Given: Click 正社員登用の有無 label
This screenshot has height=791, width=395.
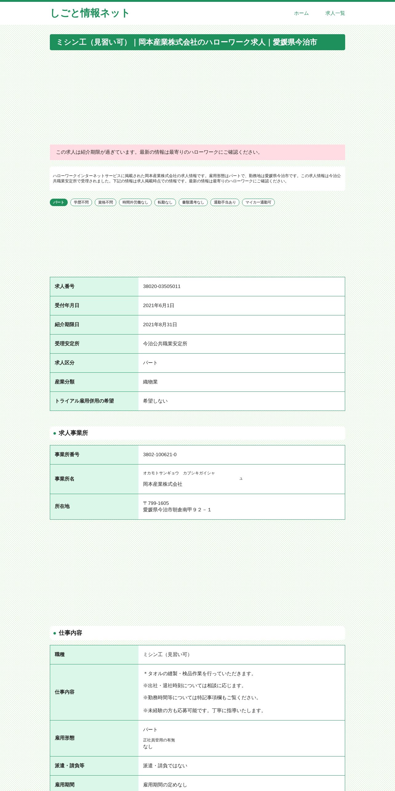Looking at the screenshot, I should 159,740.
